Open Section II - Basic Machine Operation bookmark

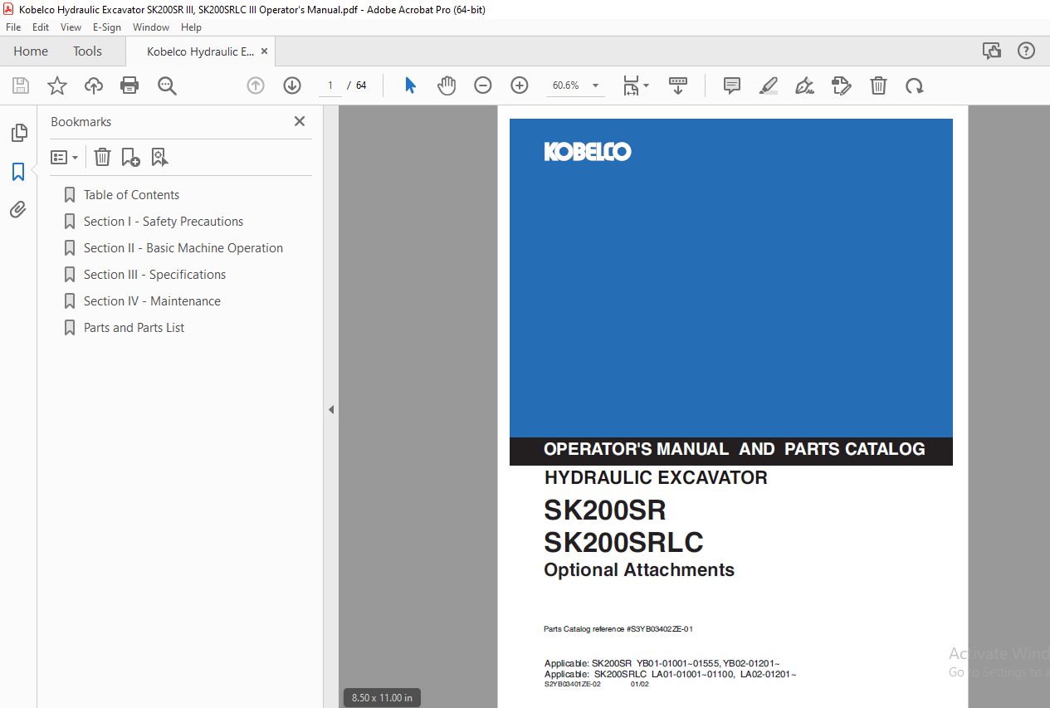coord(183,248)
